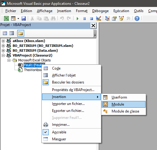Click View Code icon in Project panel

click(x=5, y=33)
